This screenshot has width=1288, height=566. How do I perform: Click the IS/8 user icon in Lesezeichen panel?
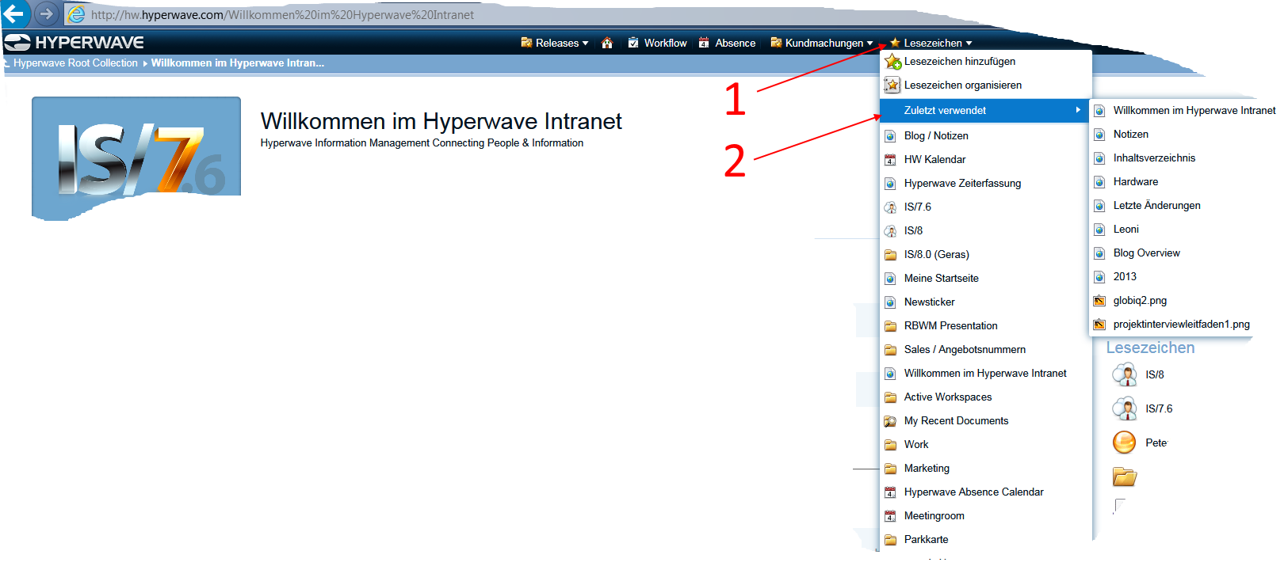(x=1125, y=374)
